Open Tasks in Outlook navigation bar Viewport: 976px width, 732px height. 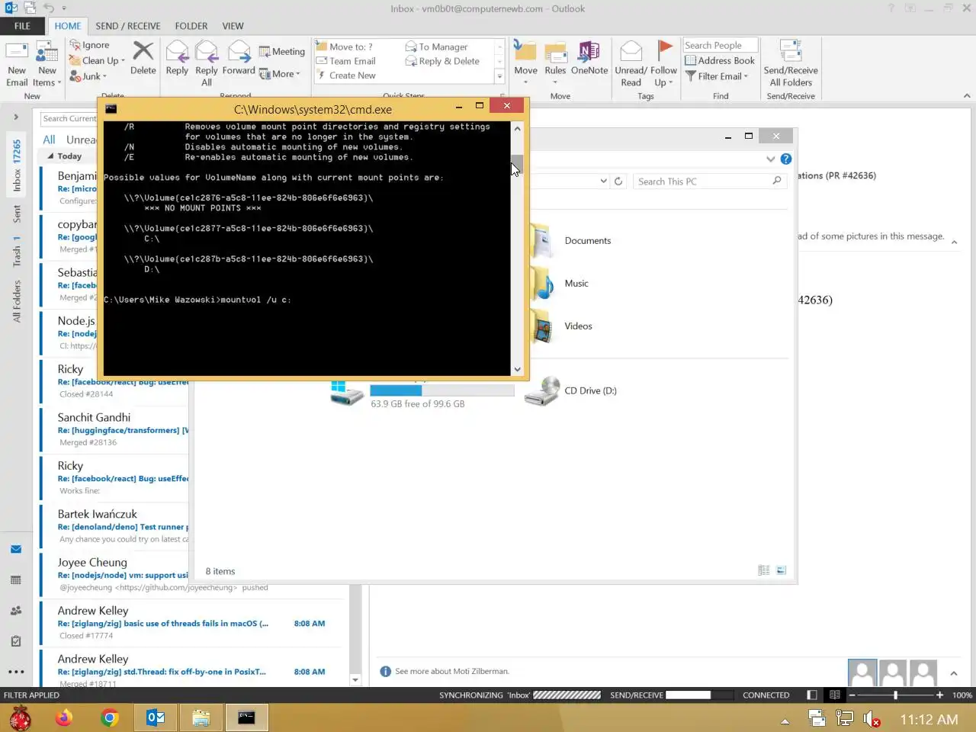point(16,641)
